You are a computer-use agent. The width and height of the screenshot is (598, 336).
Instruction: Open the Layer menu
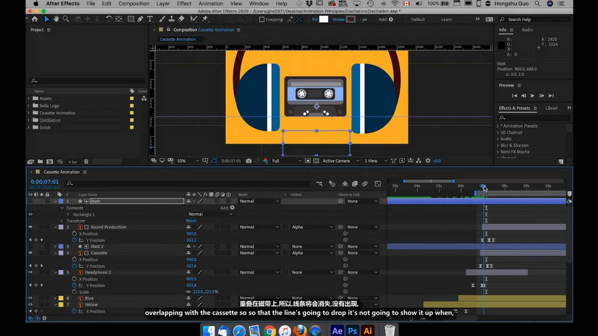coord(163,4)
